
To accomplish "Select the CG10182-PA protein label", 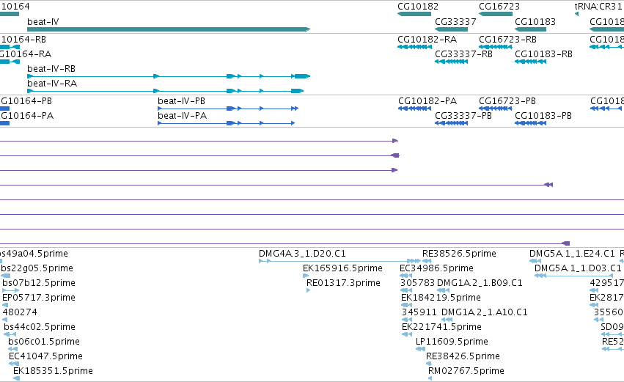I will point(427,101).
